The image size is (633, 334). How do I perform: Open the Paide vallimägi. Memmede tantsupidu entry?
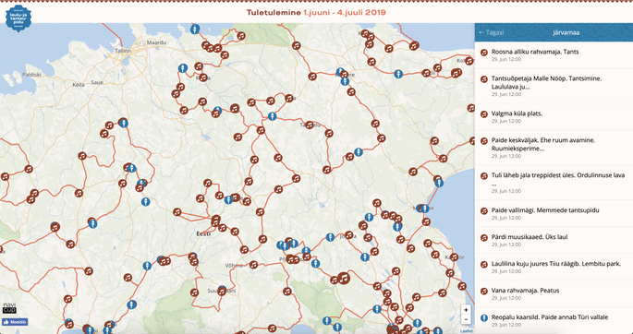554,213
